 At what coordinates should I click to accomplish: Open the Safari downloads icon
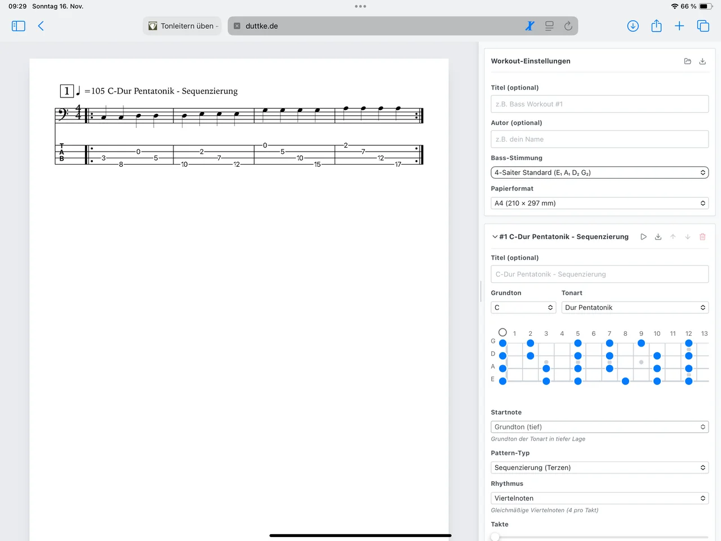633,26
